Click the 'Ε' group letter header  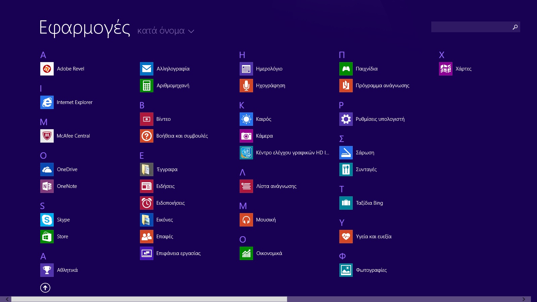142,156
